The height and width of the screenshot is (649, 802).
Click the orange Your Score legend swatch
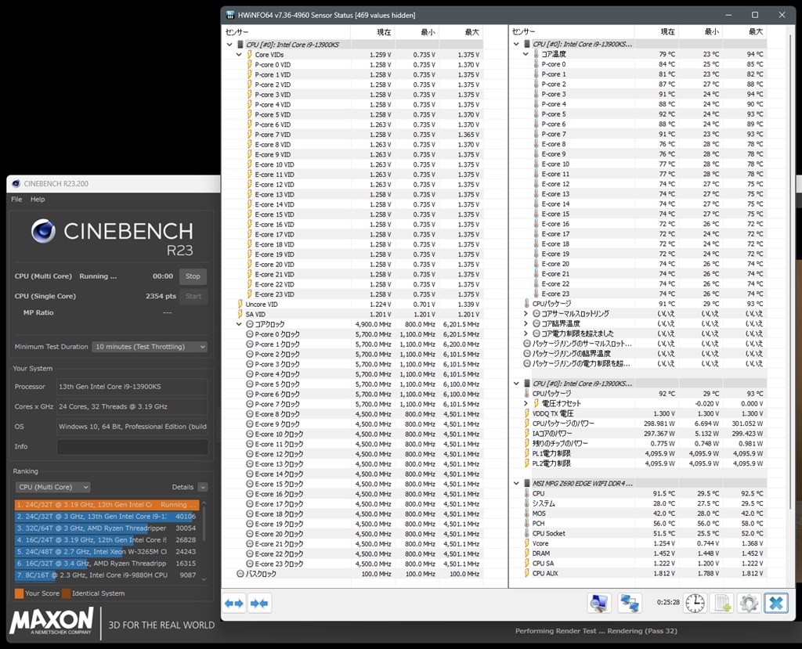click(19, 593)
